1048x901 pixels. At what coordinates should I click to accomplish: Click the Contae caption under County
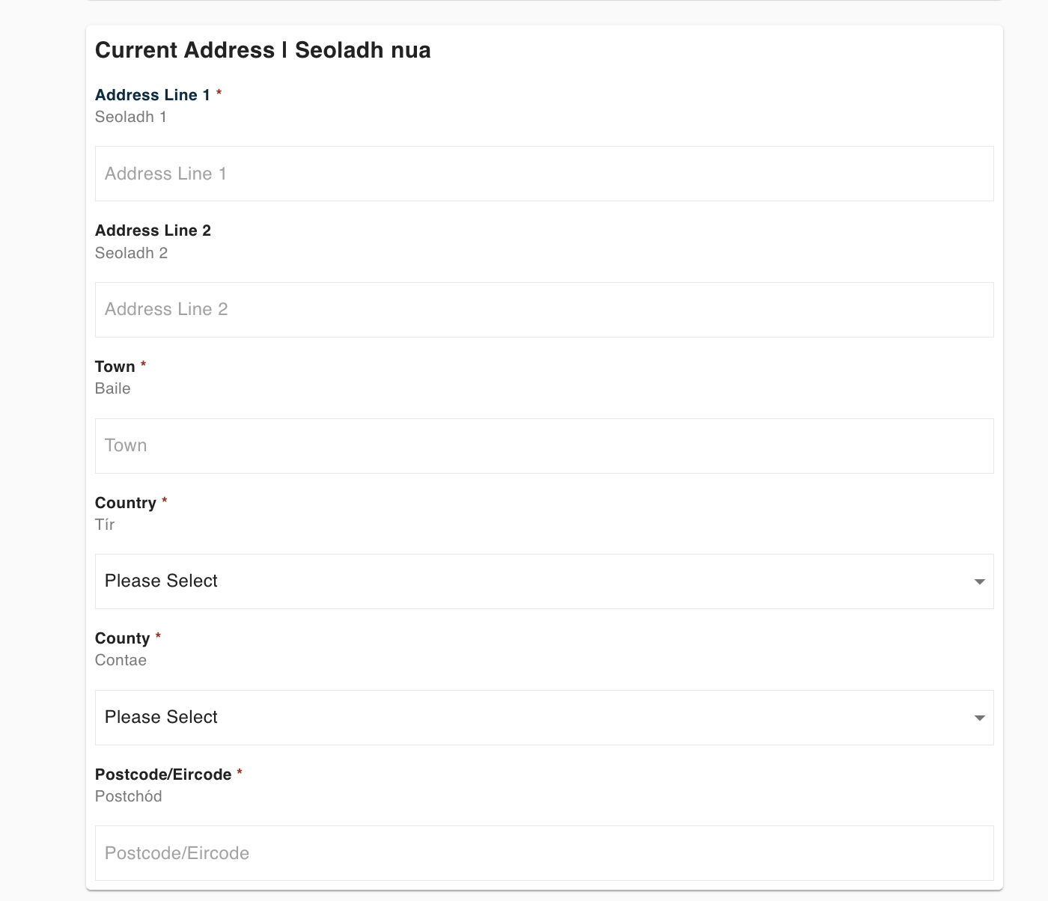(x=121, y=660)
